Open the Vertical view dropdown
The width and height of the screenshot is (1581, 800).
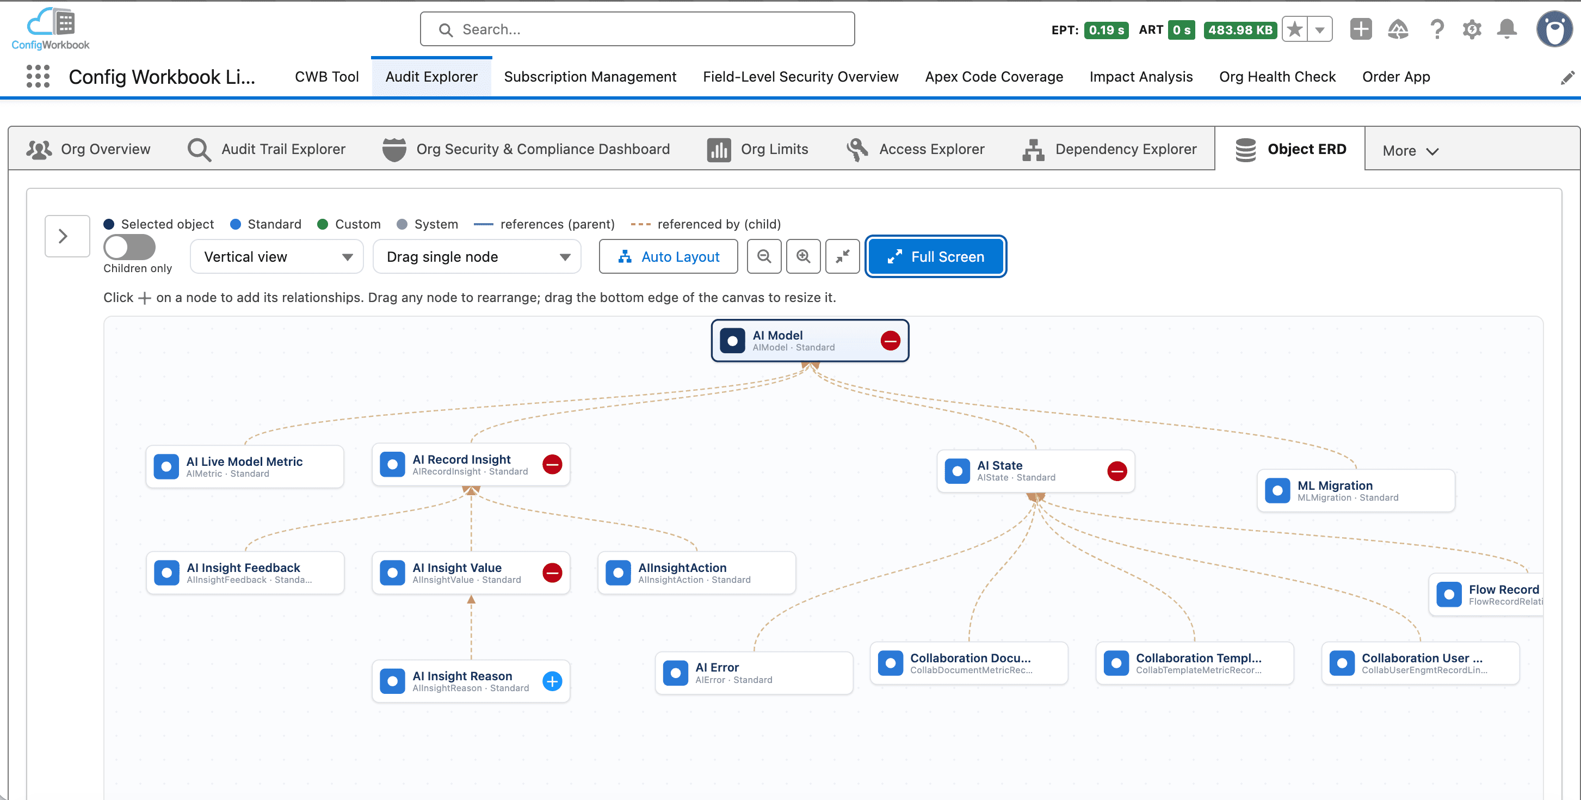tap(277, 257)
